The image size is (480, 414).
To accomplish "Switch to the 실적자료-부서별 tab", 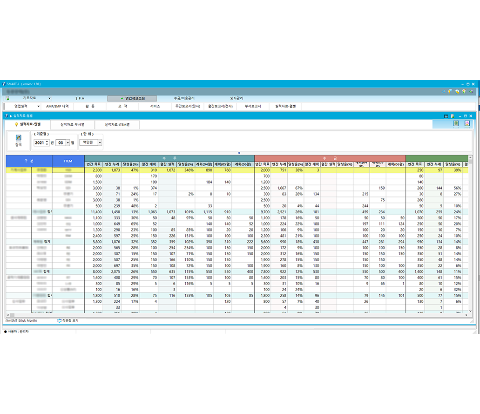I will [72, 124].
